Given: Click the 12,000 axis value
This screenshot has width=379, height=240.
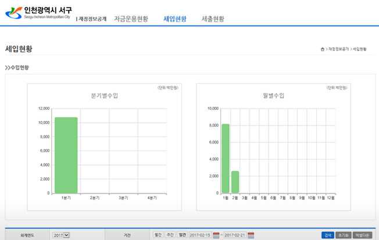Looking at the screenshot, I should pos(44,109).
